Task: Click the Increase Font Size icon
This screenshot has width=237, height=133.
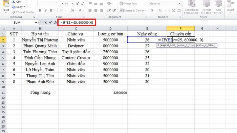Action: 77,4
